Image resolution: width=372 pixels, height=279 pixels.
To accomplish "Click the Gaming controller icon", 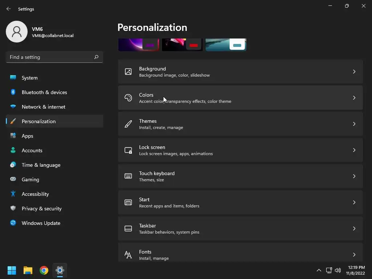I will click(13, 179).
